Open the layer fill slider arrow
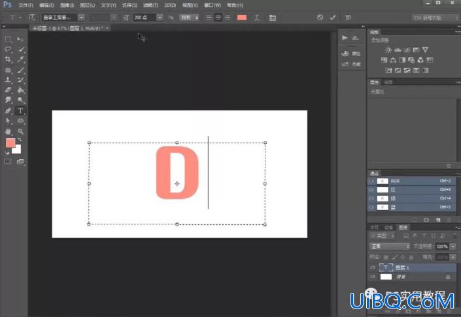 click(x=453, y=258)
